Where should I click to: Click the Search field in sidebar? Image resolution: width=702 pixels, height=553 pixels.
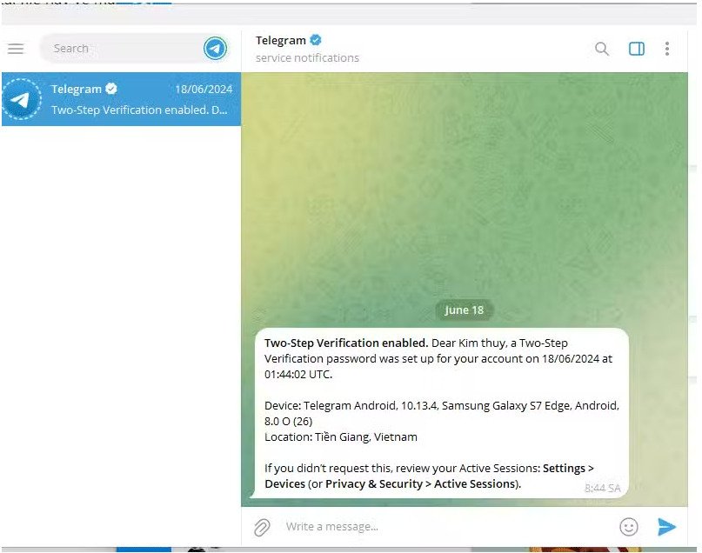pyautogui.click(x=122, y=49)
